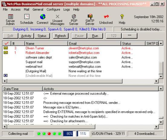The width and height of the screenshot is (167, 140).
Task: Click the red Unlocked key icon
Action: pyautogui.click(x=106, y=17)
